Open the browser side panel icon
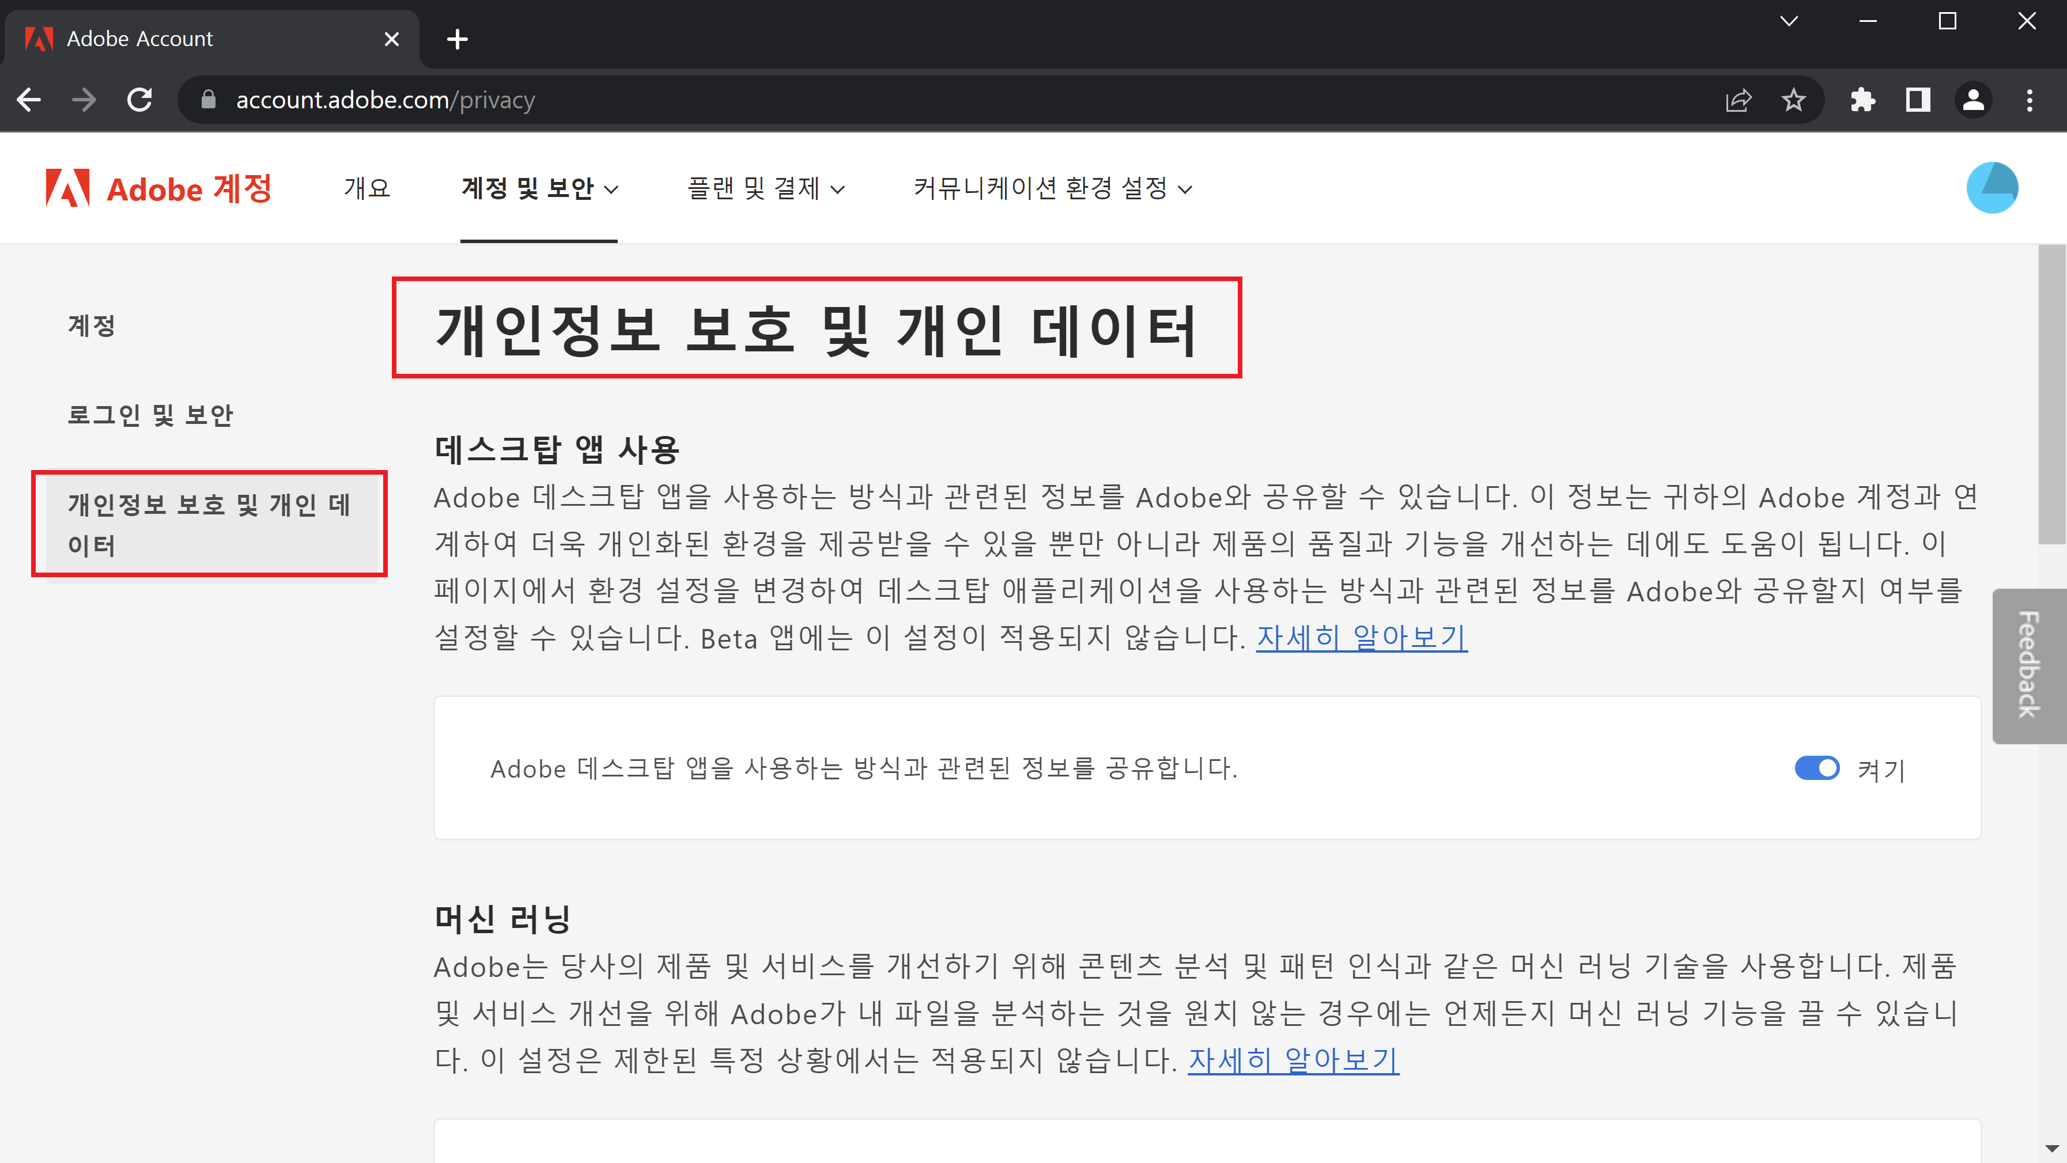 tap(1917, 100)
